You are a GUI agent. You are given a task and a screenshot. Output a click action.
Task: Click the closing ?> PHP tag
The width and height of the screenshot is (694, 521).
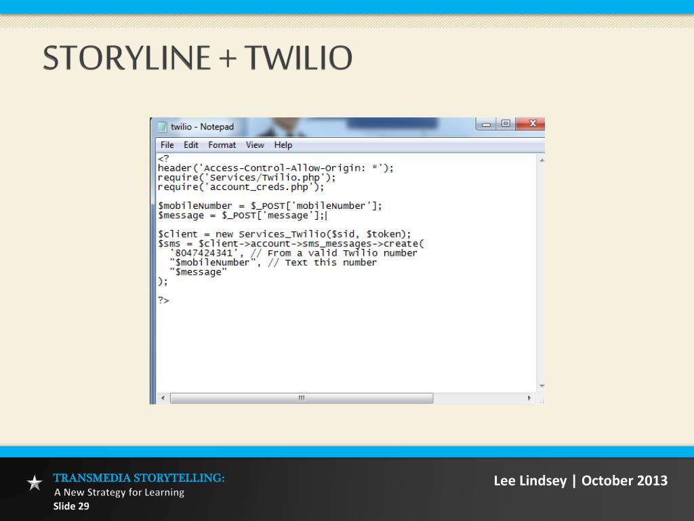[x=163, y=300]
